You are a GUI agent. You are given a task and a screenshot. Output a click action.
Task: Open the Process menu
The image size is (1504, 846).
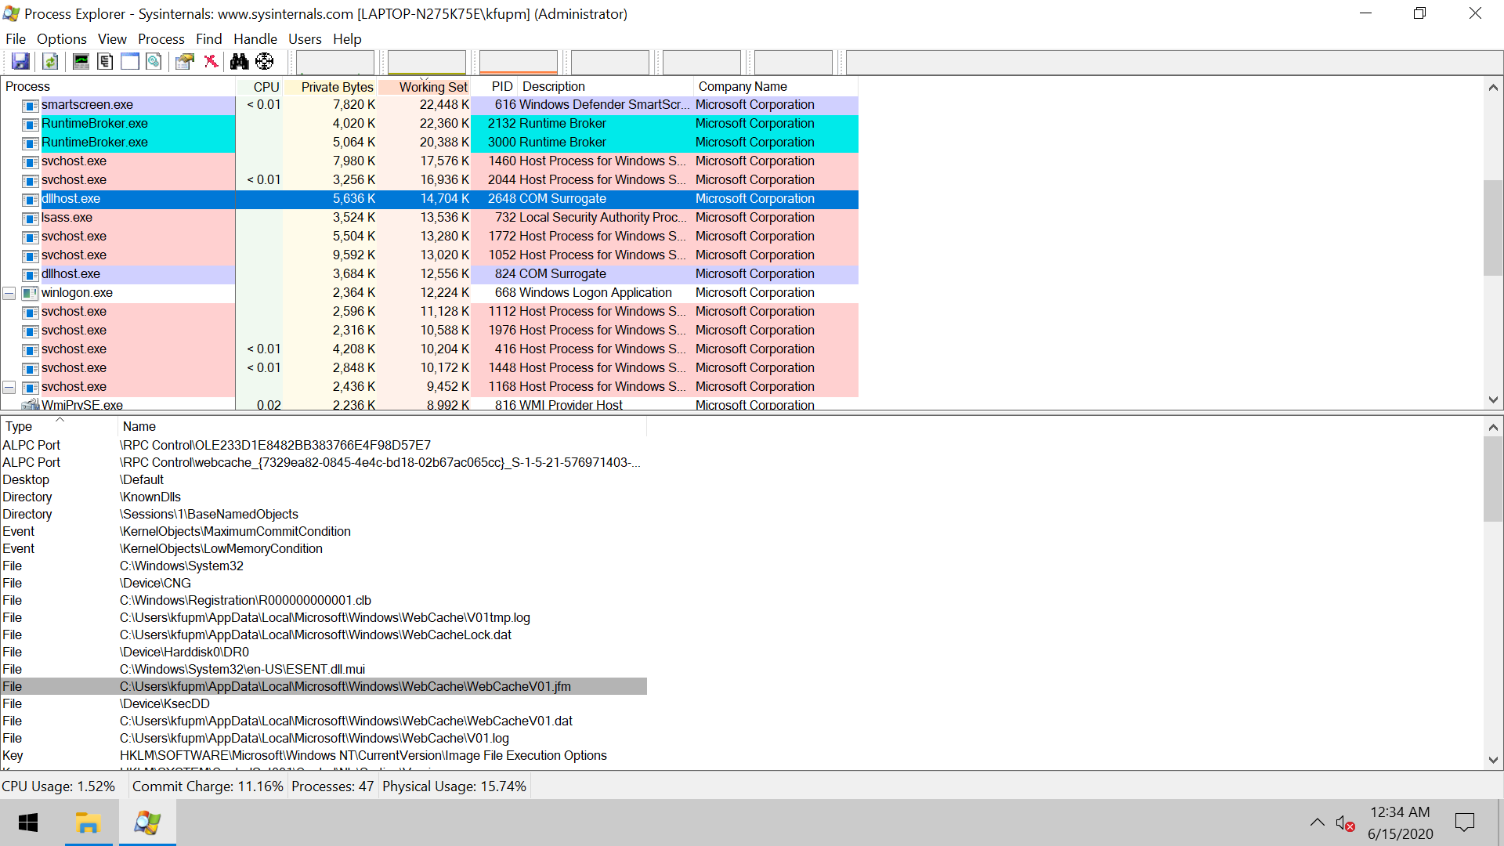coord(161,38)
